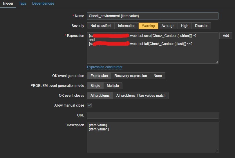Screen dimensions: 235x158
Task: Toggle the Allow manual close checkbox
Action: click(90, 105)
